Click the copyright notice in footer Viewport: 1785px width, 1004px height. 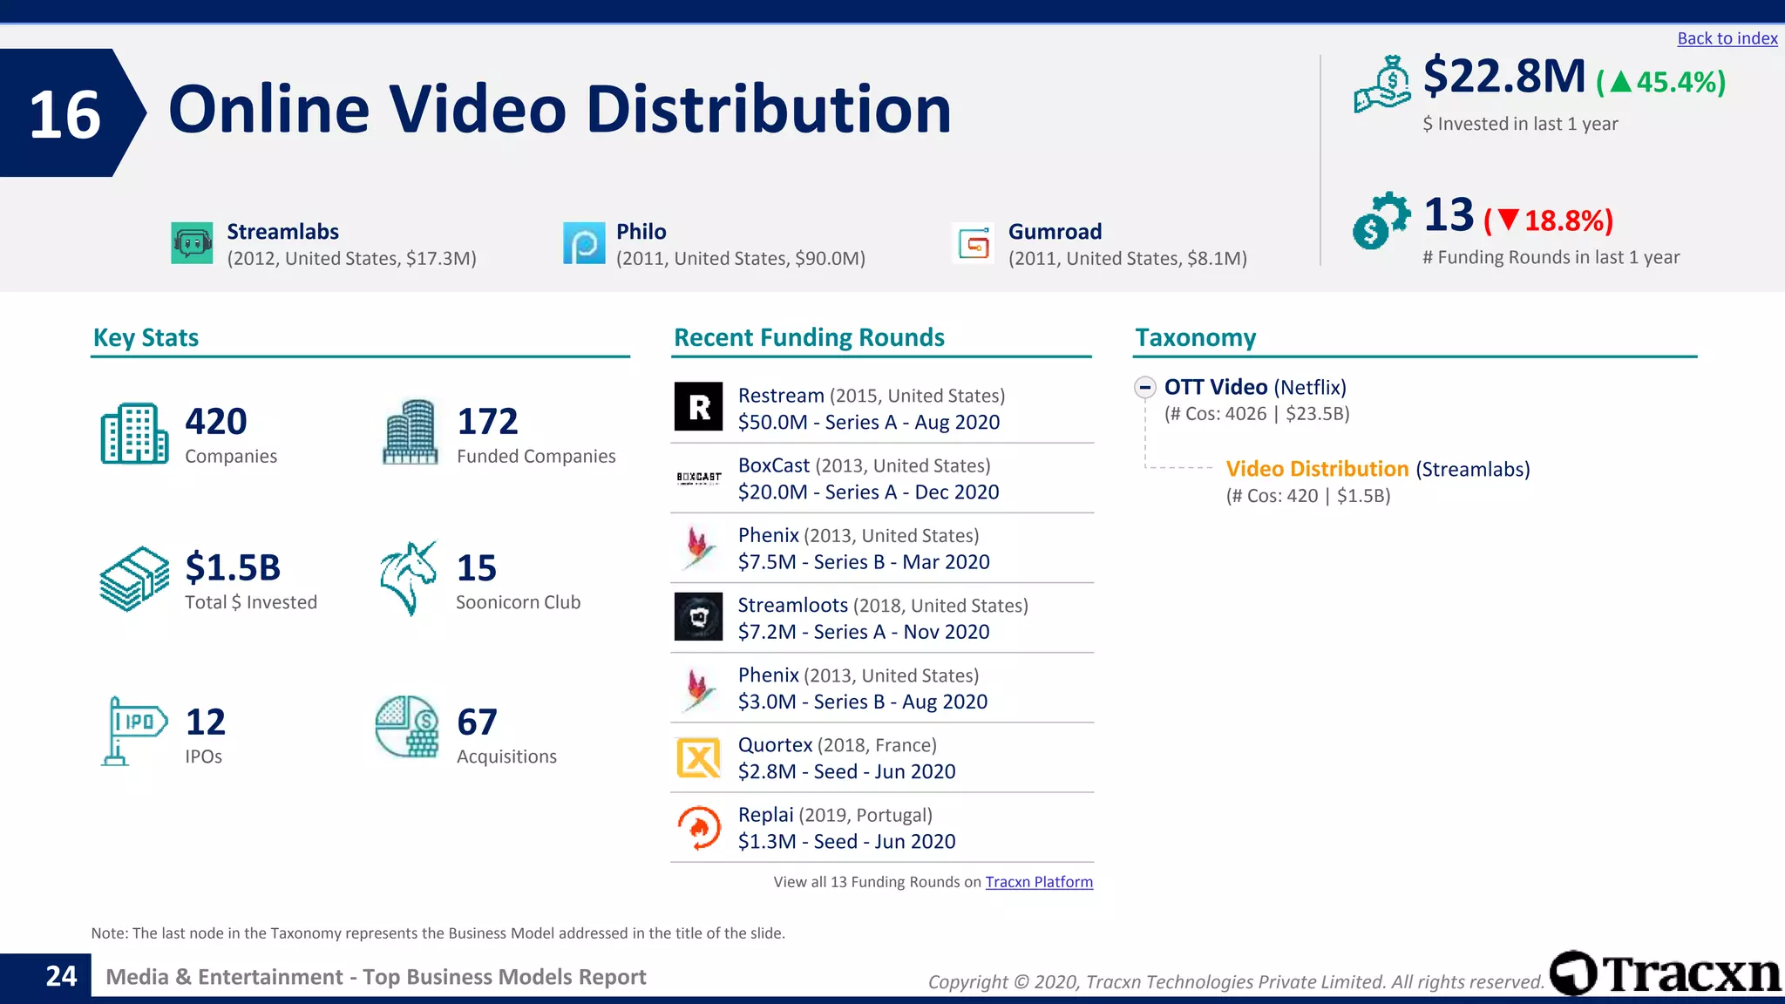[1236, 982]
